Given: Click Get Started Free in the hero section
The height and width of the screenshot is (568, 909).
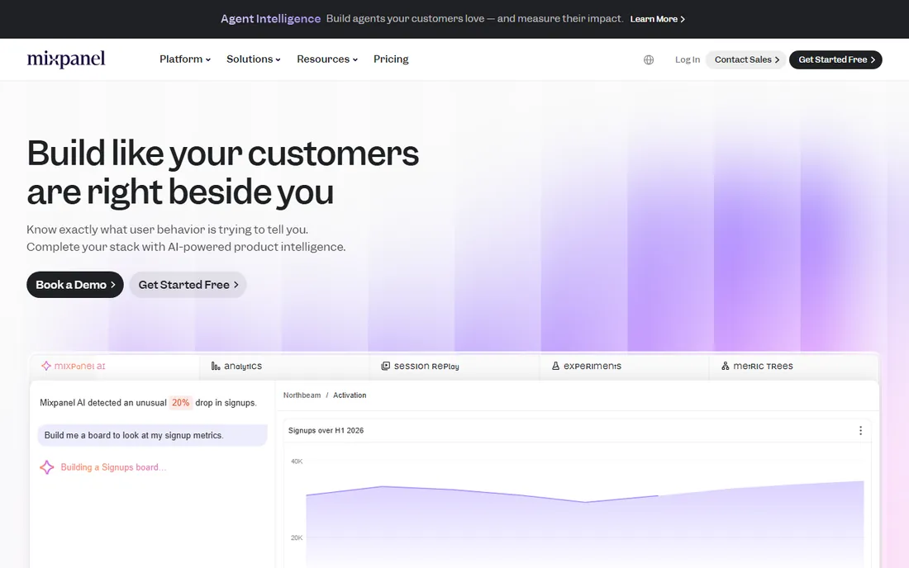Looking at the screenshot, I should click(188, 285).
